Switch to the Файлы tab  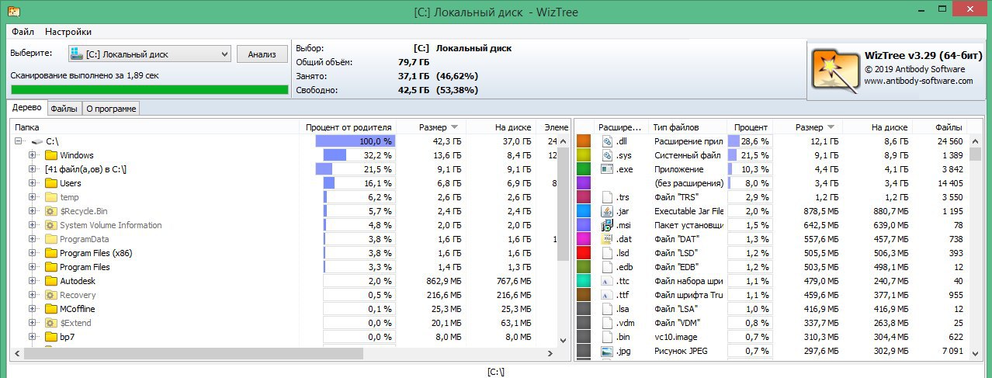(x=64, y=109)
